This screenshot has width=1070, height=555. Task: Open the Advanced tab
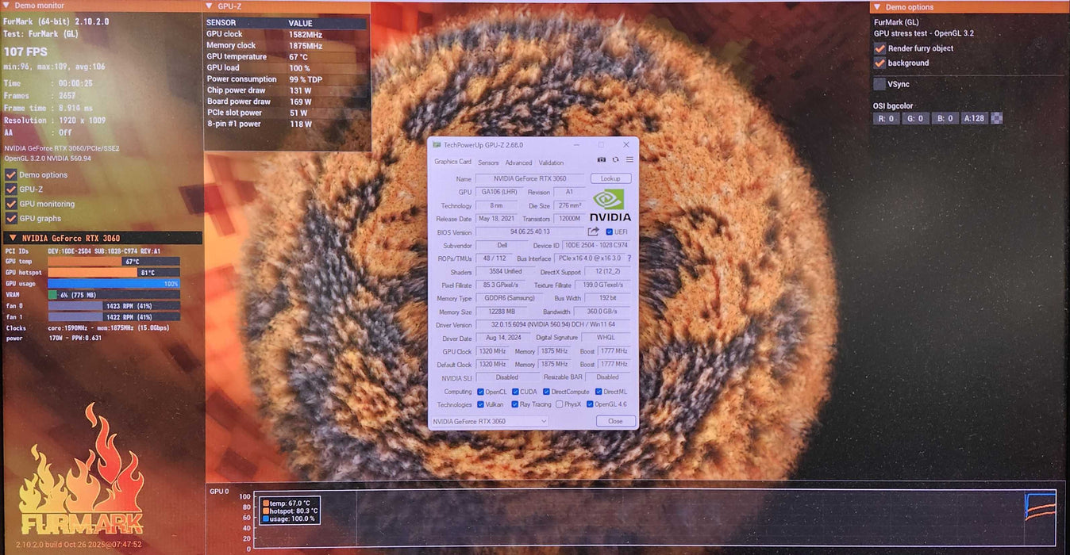[518, 163]
